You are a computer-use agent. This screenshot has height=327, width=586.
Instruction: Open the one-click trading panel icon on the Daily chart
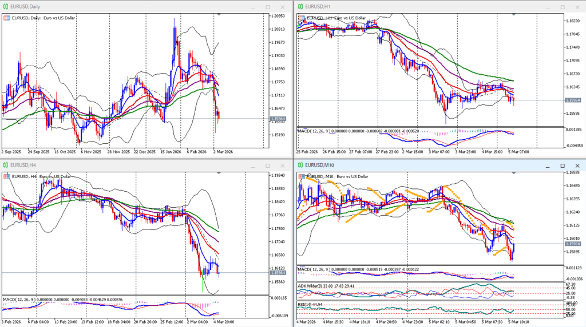tap(7, 18)
